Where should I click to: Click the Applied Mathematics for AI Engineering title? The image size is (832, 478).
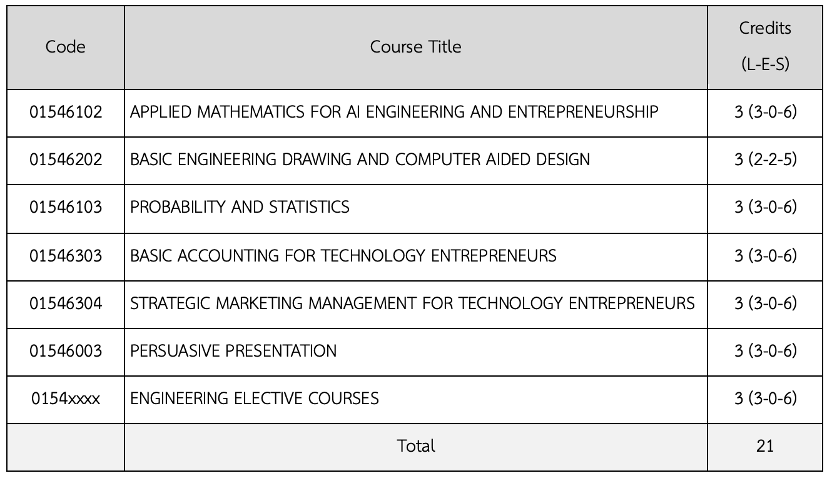(394, 112)
